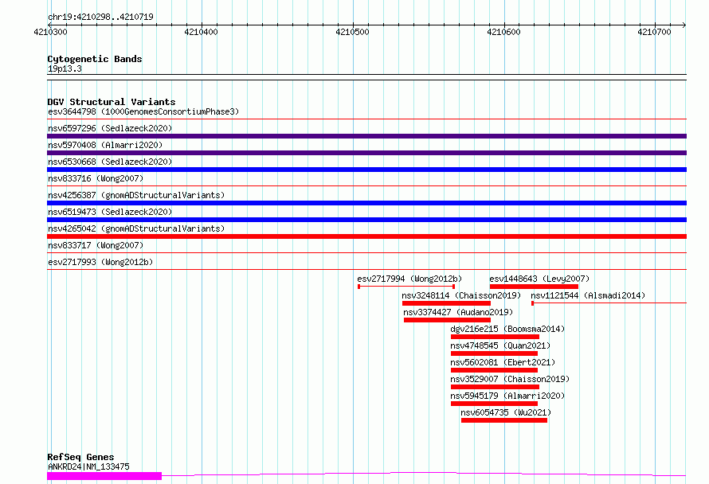The width and height of the screenshot is (709, 484).
Task: Open variant nsv3529007 (Chaisson2019)
Action: coord(510,379)
